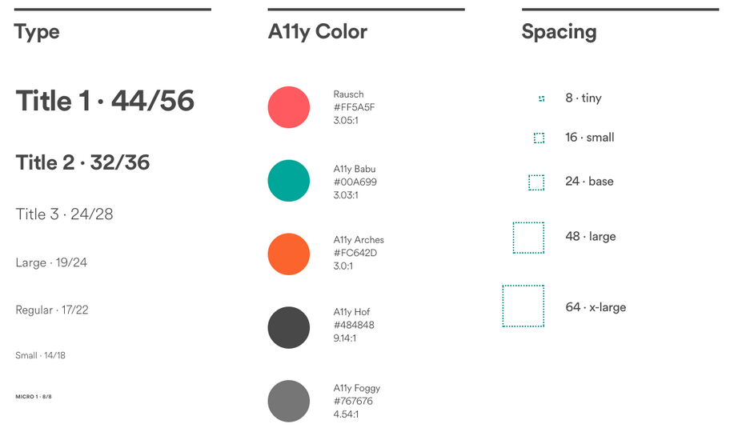The height and width of the screenshot is (432, 746).
Task: Choose the A11y Hof dark gray swatch
Action: (289, 327)
